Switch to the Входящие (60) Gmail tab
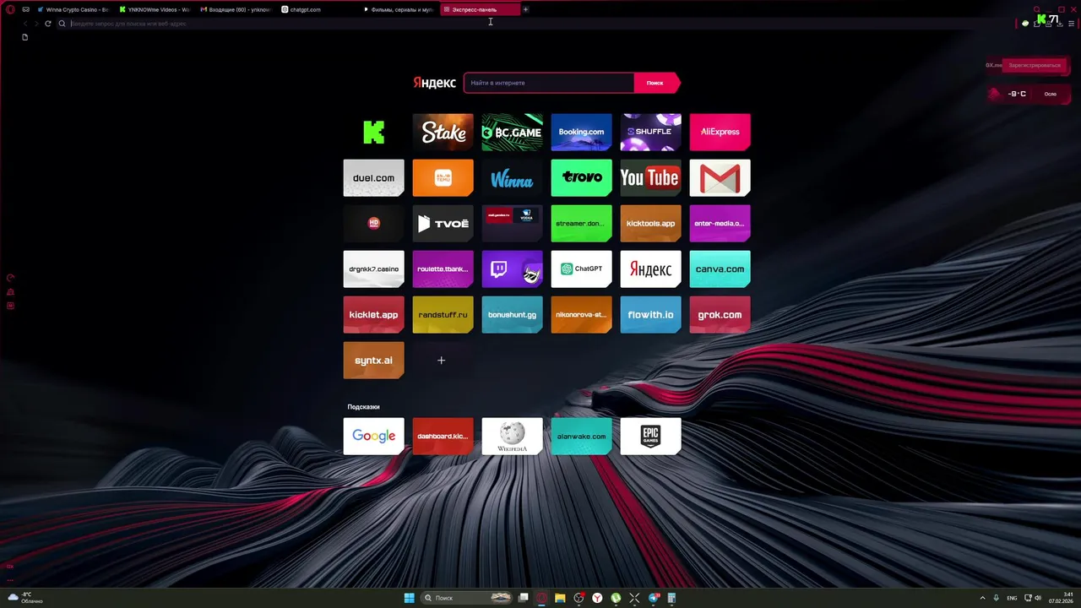The width and height of the screenshot is (1081, 608). click(x=236, y=9)
